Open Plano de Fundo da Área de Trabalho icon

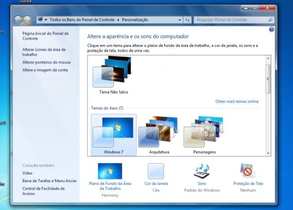pos(110,171)
